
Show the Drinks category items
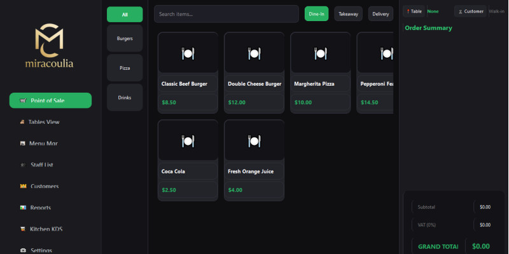125,98
